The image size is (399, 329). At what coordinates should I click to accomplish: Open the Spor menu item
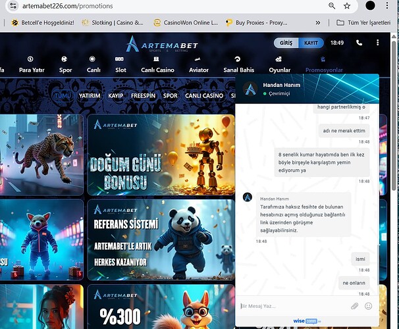click(x=65, y=70)
